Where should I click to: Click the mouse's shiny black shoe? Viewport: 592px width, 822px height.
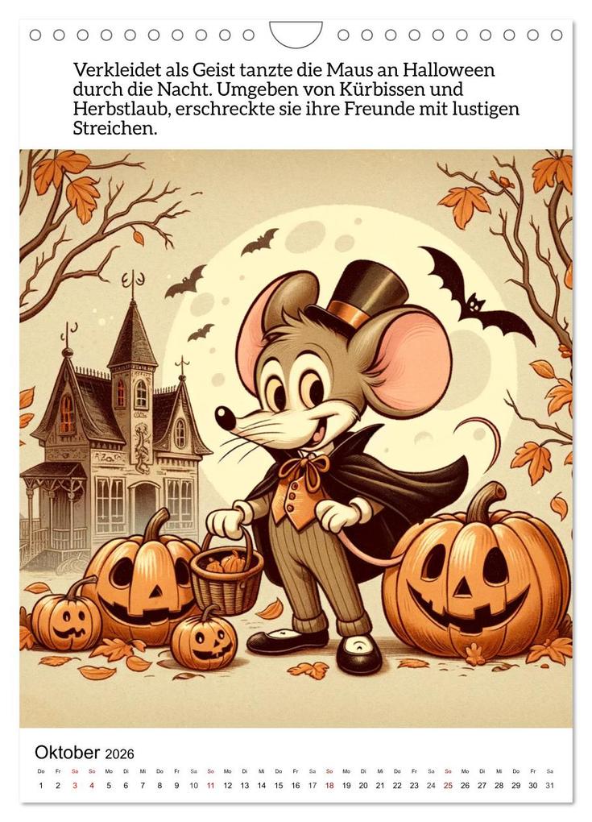(x=359, y=654)
